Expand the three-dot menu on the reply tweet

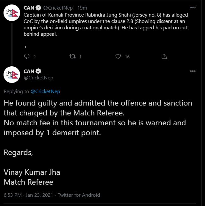[x=193, y=71]
